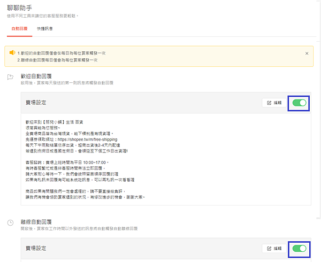Dismiss the yellow notice banner
The height and width of the screenshot is (262, 321).
pos(307,53)
